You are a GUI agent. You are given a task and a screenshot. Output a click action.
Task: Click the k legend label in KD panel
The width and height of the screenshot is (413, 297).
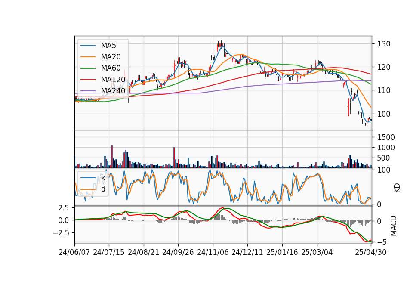pyautogui.click(x=103, y=178)
